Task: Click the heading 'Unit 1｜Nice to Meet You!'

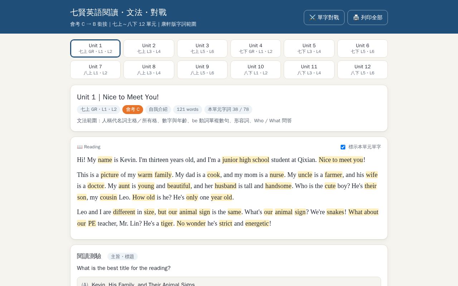Action: [118, 97]
